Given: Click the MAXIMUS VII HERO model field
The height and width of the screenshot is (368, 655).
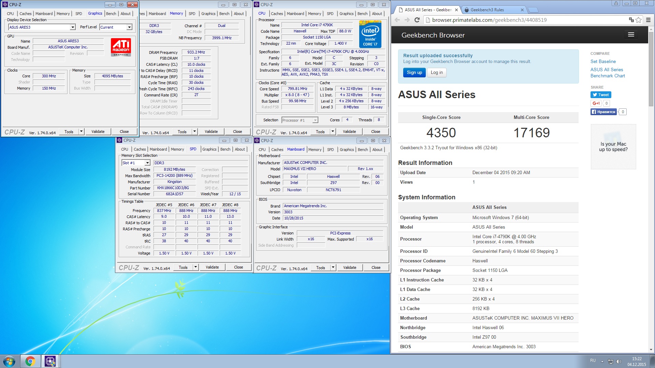Looking at the screenshot, I should pos(315,169).
